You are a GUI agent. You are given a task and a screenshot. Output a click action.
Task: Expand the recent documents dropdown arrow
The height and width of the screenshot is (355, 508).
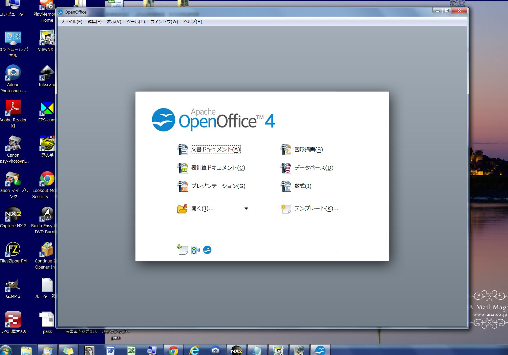click(x=246, y=209)
